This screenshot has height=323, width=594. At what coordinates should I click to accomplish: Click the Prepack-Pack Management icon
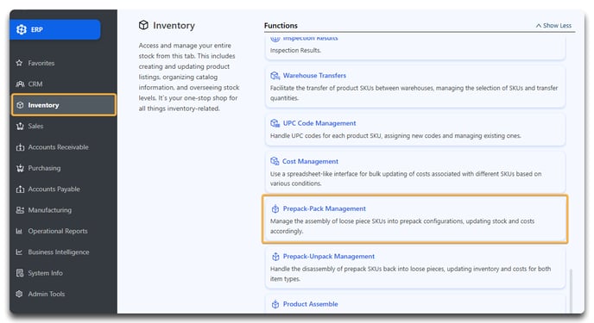click(275, 208)
